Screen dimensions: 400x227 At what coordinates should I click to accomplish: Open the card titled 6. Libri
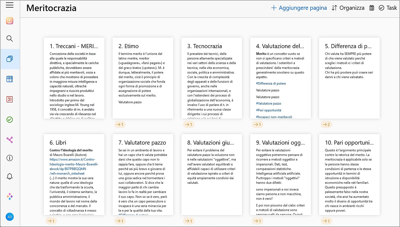(x=74, y=175)
